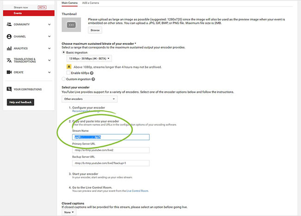
Task: Open the Other encoders dropdown
Action: (89, 99)
